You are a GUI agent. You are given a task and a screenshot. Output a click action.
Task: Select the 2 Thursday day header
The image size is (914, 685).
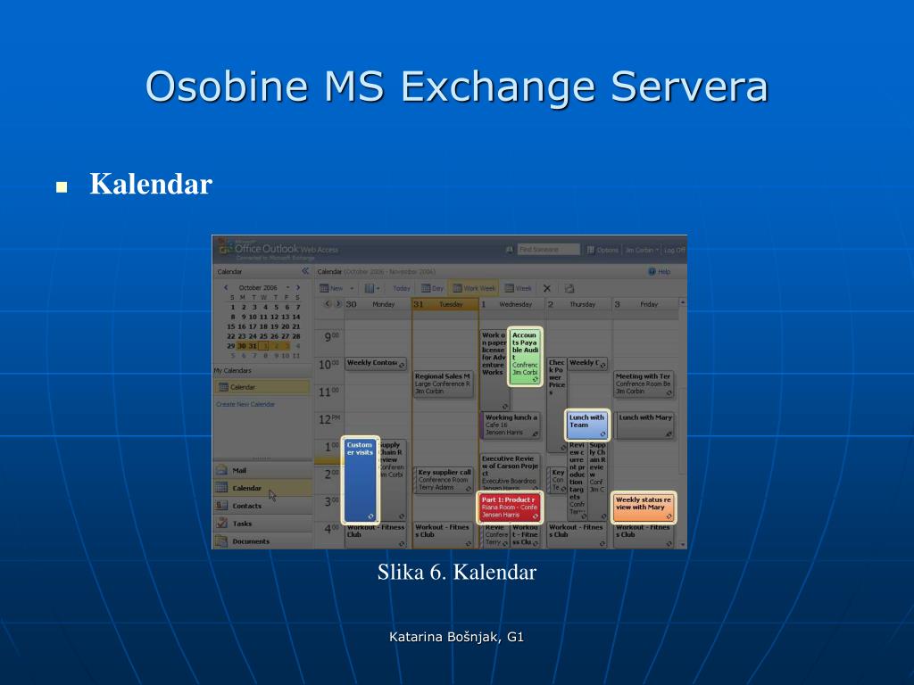pos(578,304)
